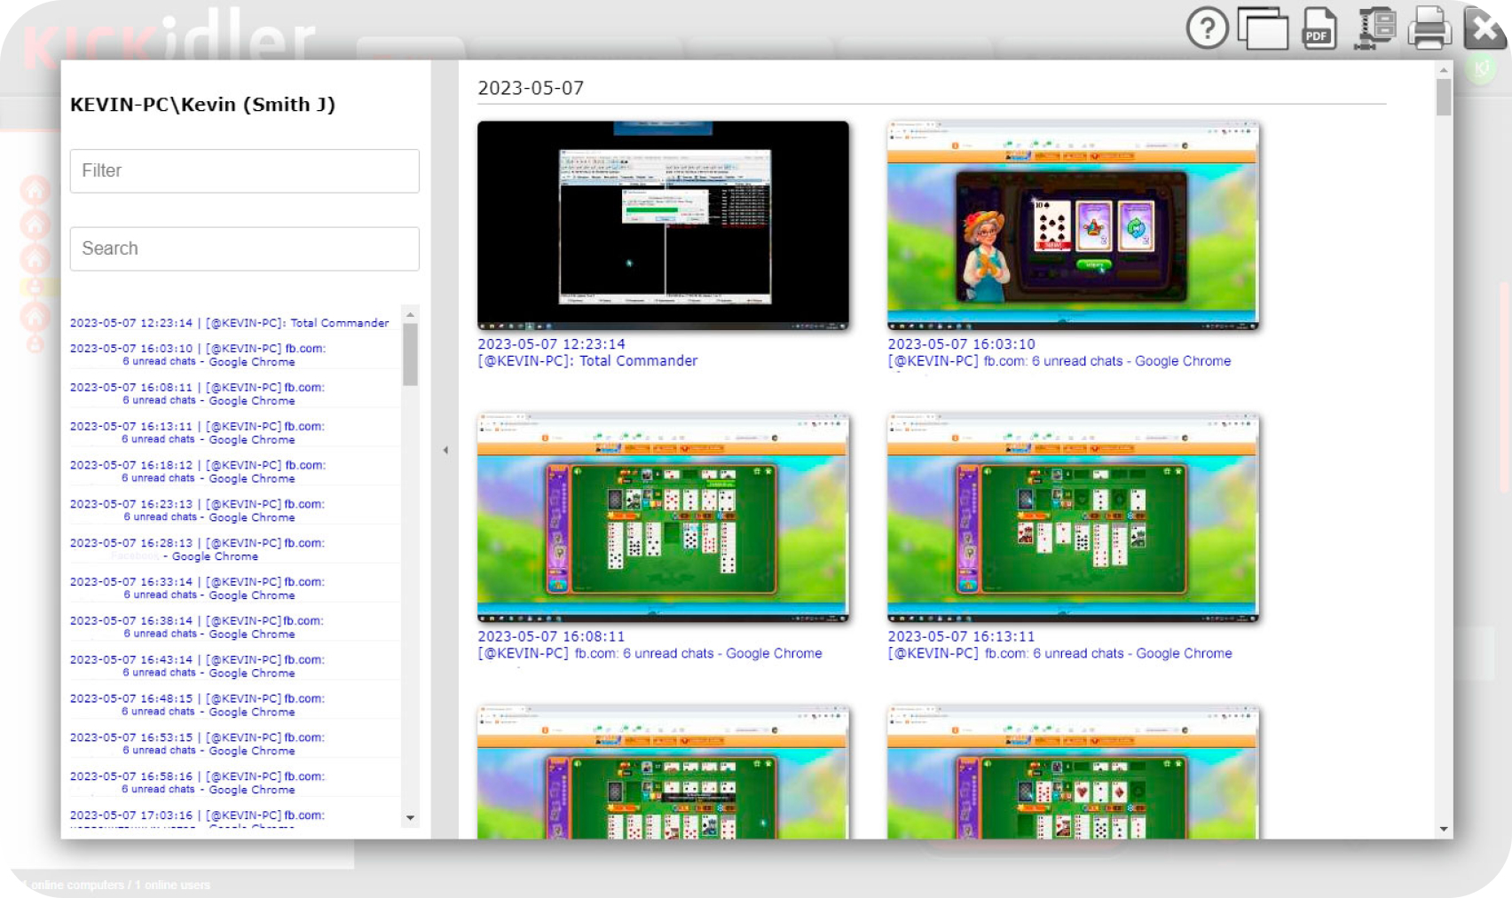Select list entry 2023-05-07 16:48:15 fb.com
Screen dimensions: 1512x898
tap(198, 705)
